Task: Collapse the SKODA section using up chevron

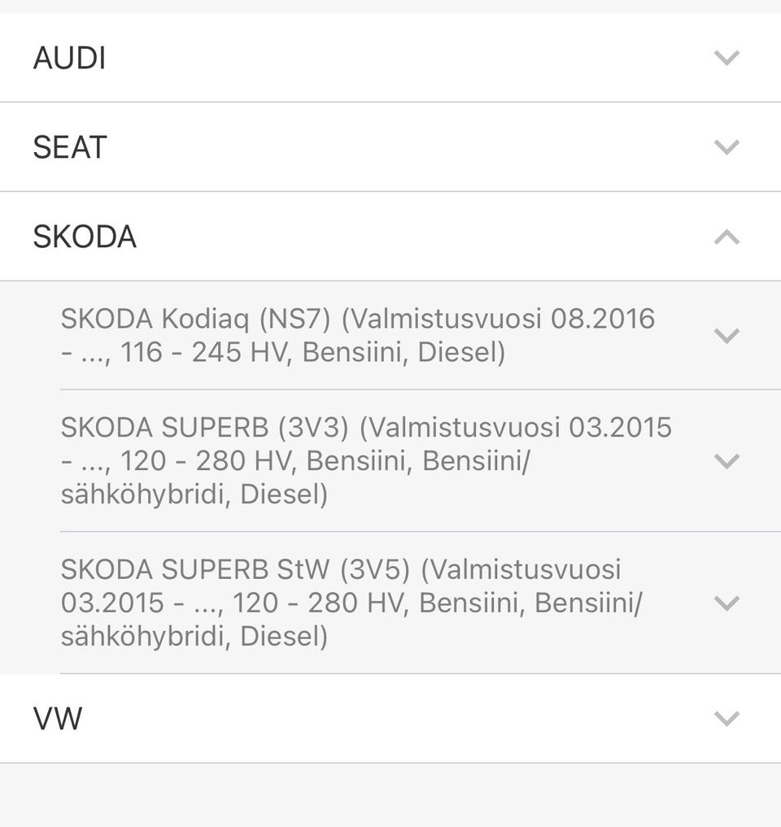Action: (726, 237)
